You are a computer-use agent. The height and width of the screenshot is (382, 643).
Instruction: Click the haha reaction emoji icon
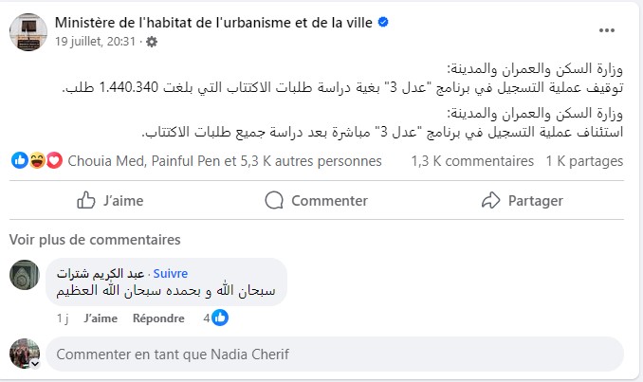(37, 161)
